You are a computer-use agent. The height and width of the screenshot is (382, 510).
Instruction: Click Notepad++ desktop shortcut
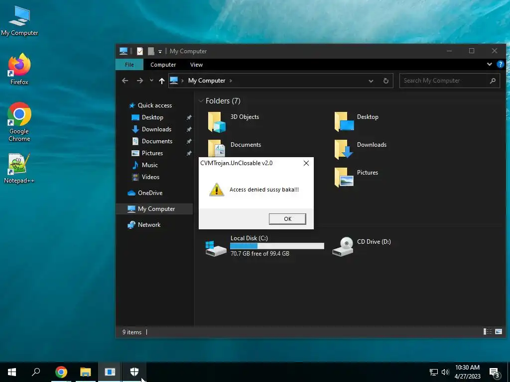(x=19, y=168)
